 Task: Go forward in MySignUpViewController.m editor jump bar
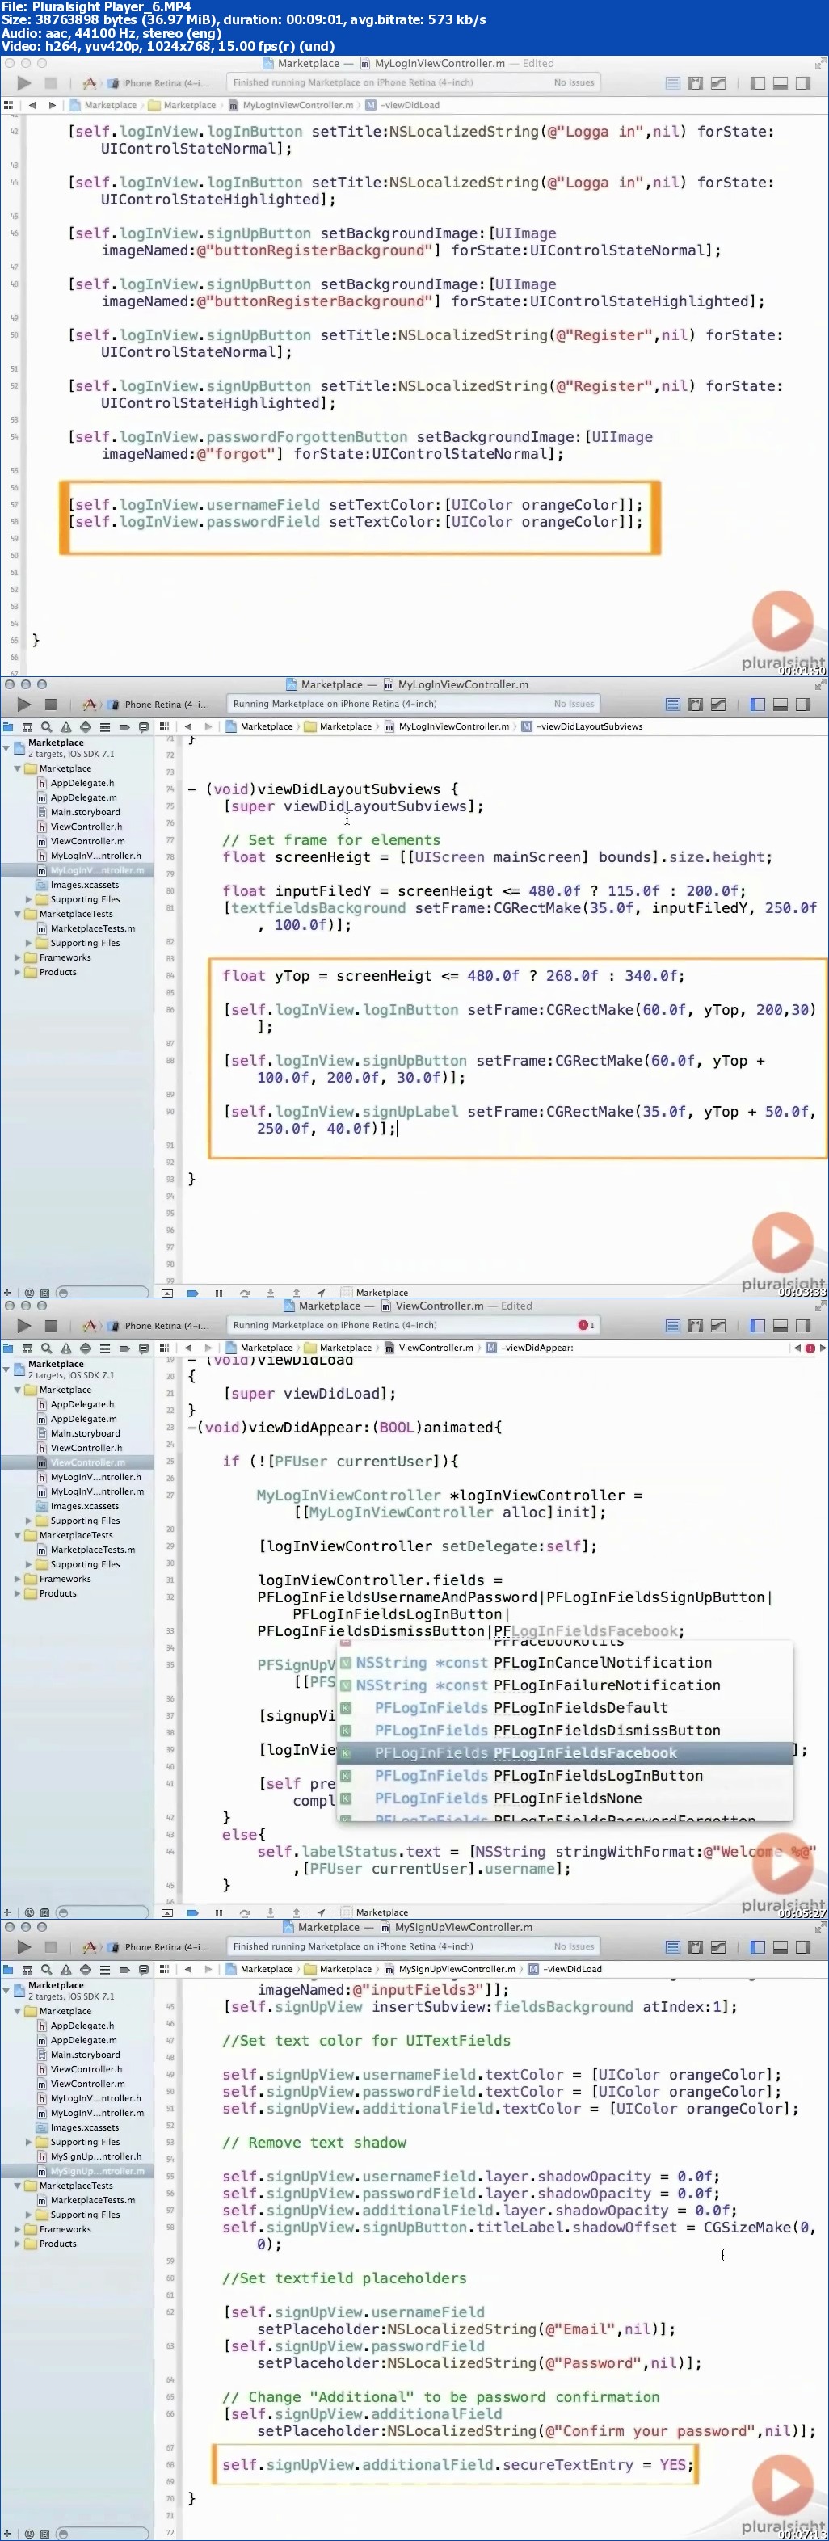click(x=208, y=1969)
